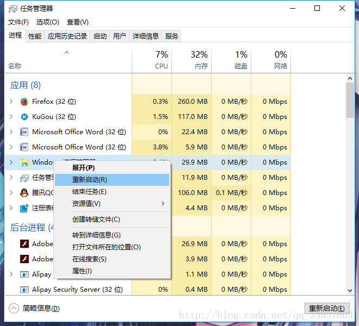Click the 重新启动(E) button
Screen dimensions: 359x326
pos(327,309)
